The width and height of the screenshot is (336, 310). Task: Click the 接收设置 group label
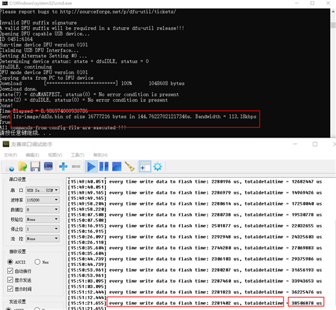pyautogui.click(x=17, y=251)
